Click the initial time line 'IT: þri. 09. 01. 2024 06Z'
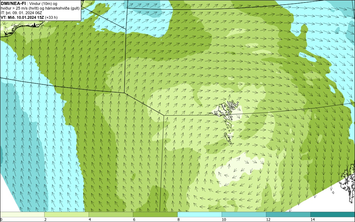This screenshot has width=355, height=222. pos(21,13)
